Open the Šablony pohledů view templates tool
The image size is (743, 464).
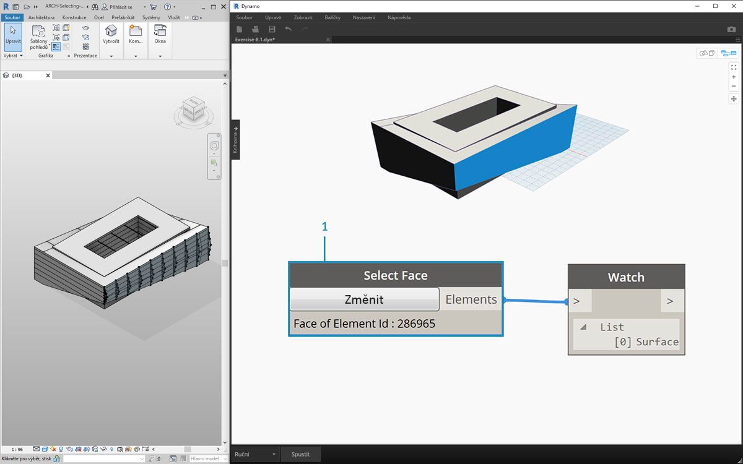39,38
